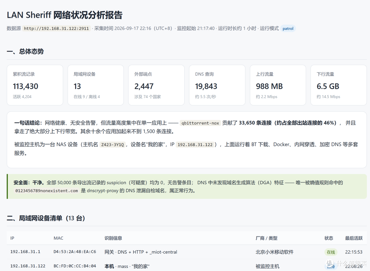The height and width of the screenshot is (271, 370).
Task: Click the 厂商 / 类型 column header
Action: pos(267,238)
